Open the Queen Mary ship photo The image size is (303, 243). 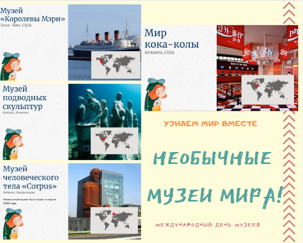[x=105, y=42]
